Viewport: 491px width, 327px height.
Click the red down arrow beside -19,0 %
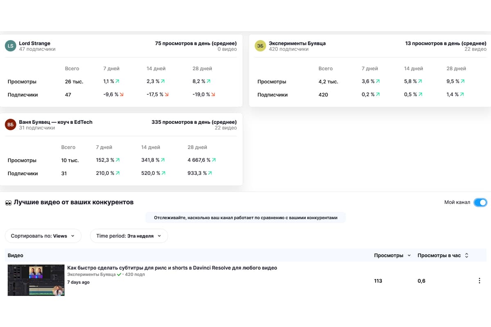[x=213, y=95]
